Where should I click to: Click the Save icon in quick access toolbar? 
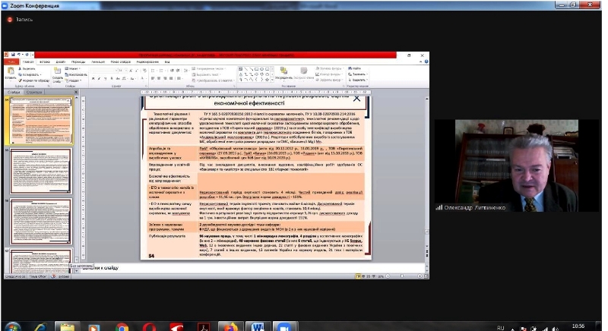pos(13,55)
